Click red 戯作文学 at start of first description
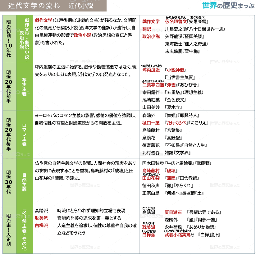 [x=43, y=21]
